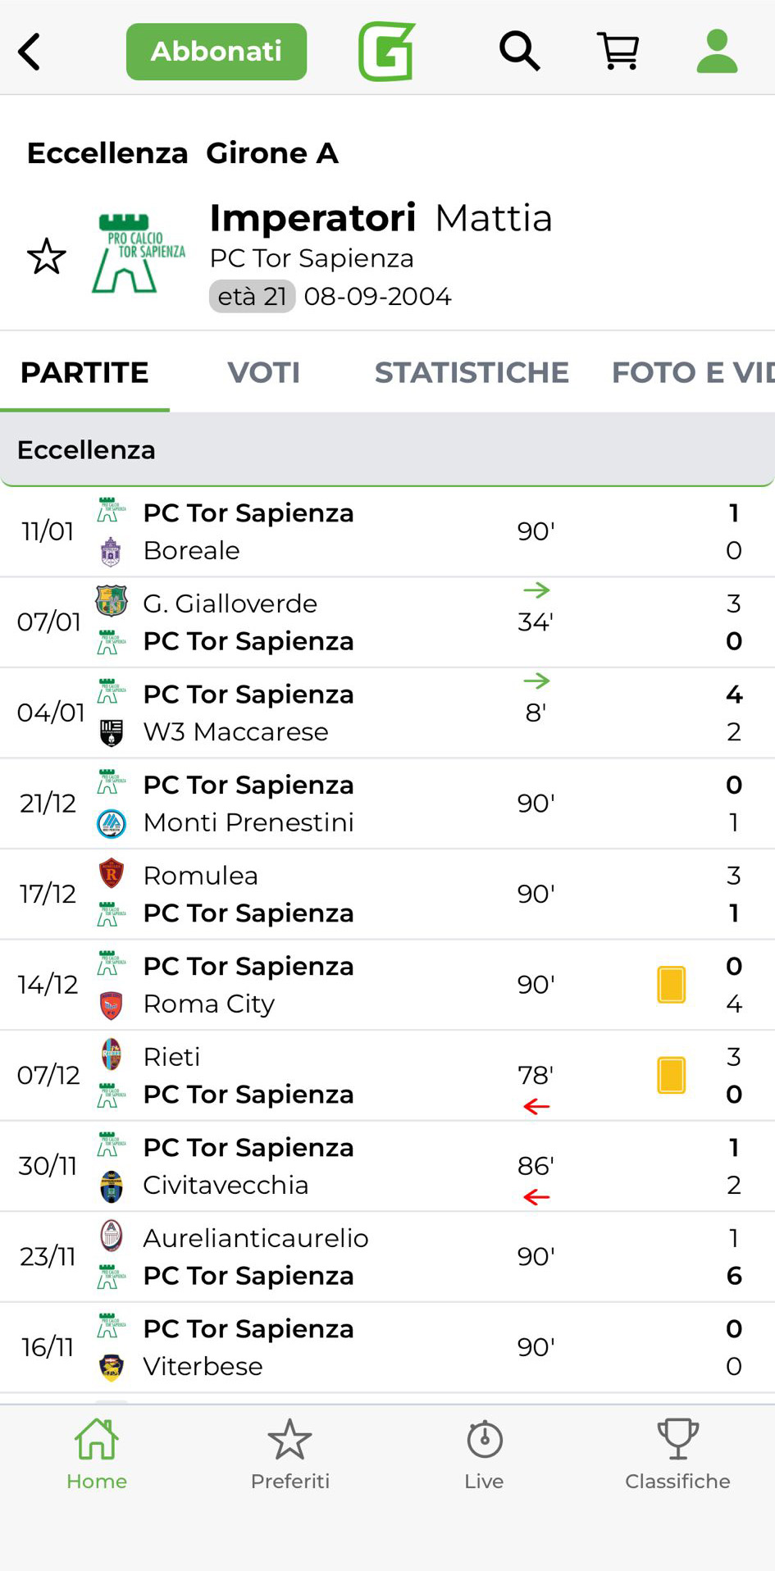This screenshot has height=1571, width=775.
Task: Switch to the STATISTICHE tab
Action: pos(472,372)
